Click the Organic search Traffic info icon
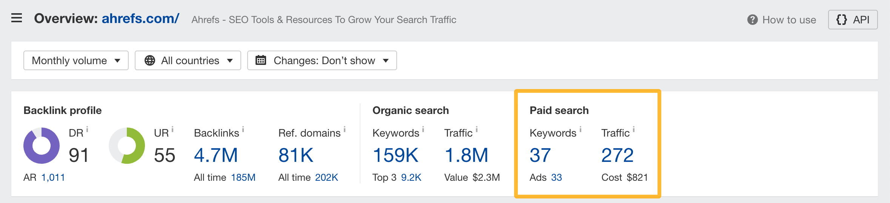 [x=477, y=129]
